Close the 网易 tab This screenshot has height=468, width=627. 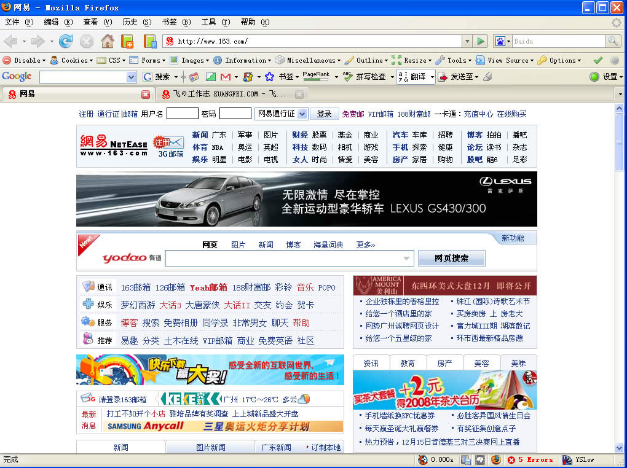coord(146,95)
